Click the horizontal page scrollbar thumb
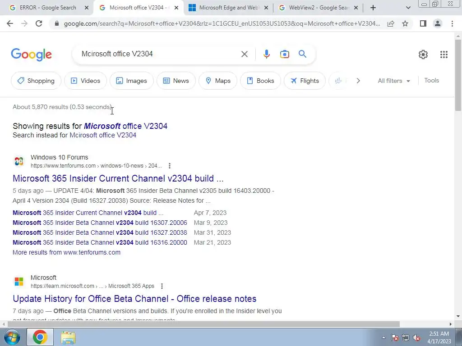462x346 pixels. tap(203, 324)
